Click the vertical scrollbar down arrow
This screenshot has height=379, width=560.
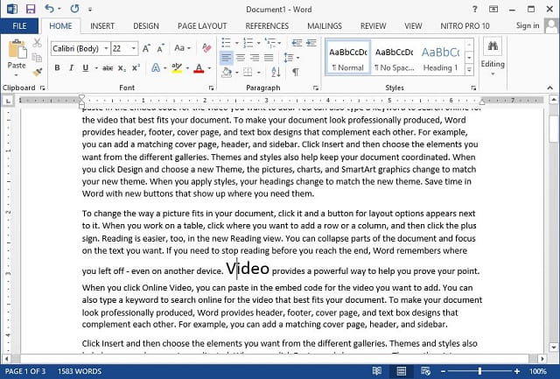pos(554,347)
